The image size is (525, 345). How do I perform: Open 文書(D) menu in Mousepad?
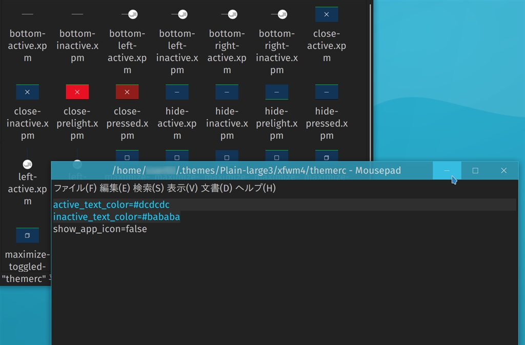coord(217,188)
